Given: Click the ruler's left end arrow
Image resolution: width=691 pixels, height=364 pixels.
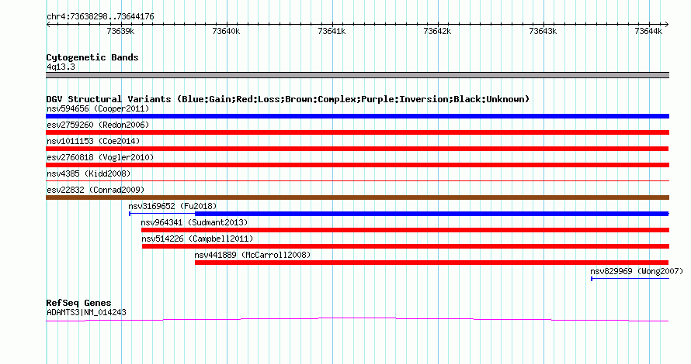Looking at the screenshot, I should [48, 25].
